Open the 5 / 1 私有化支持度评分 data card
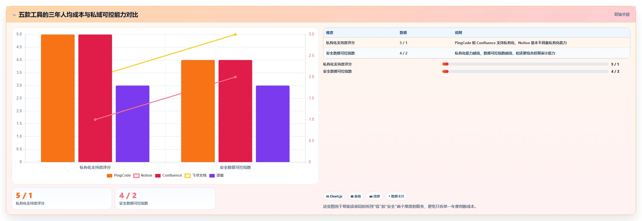The width and height of the screenshot is (642, 221). coord(62,198)
